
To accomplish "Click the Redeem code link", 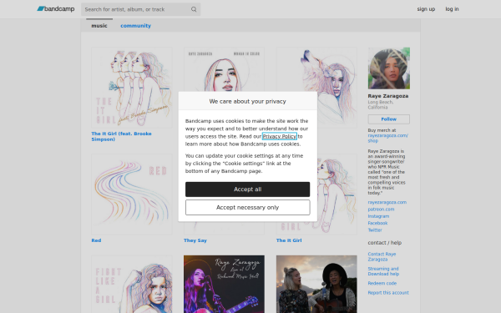I will tap(382, 283).
